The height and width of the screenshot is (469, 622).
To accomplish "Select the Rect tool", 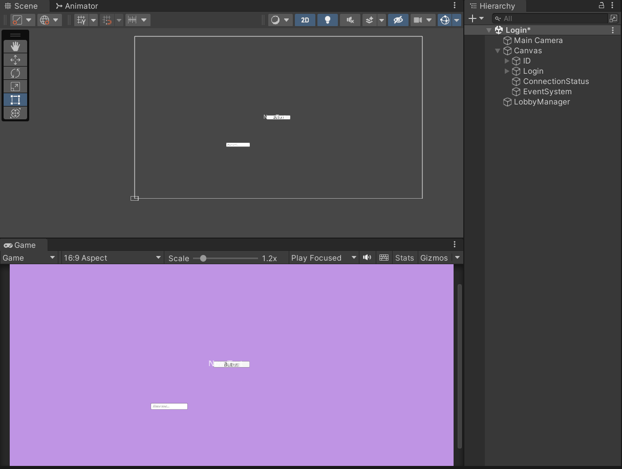I will pyautogui.click(x=15, y=99).
